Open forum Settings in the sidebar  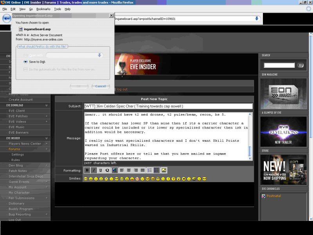[18, 154]
